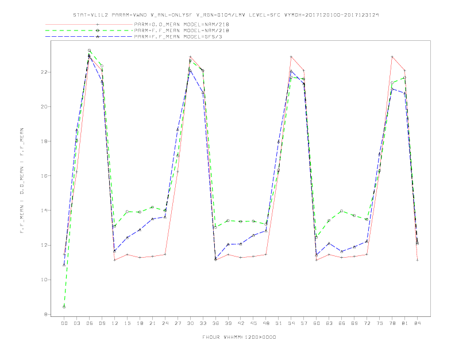Image resolution: width=455 pixels, height=352 pixels.
Task: Click x-axis tick label 84
Action: [417, 323]
